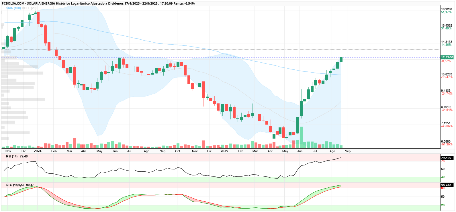The width and height of the screenshot is (456, 212).
Task: Click the blue dashed current-price line
Action: (221, 57)
